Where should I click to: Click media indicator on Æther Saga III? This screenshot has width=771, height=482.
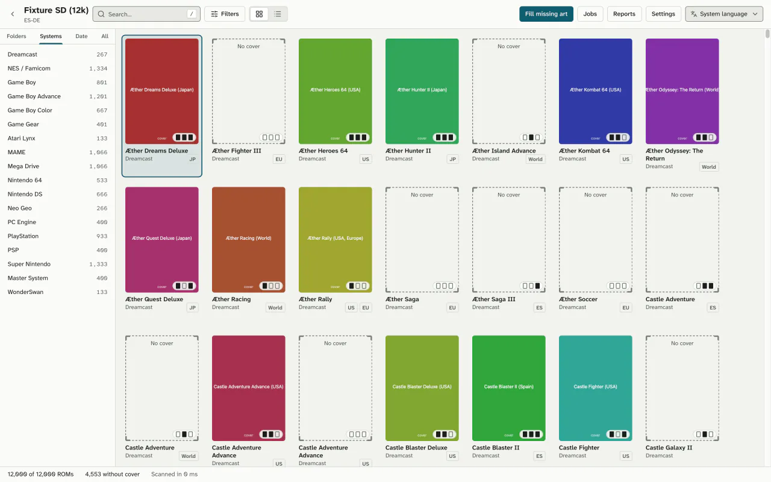pyautogui.click(x=531, y=286)
